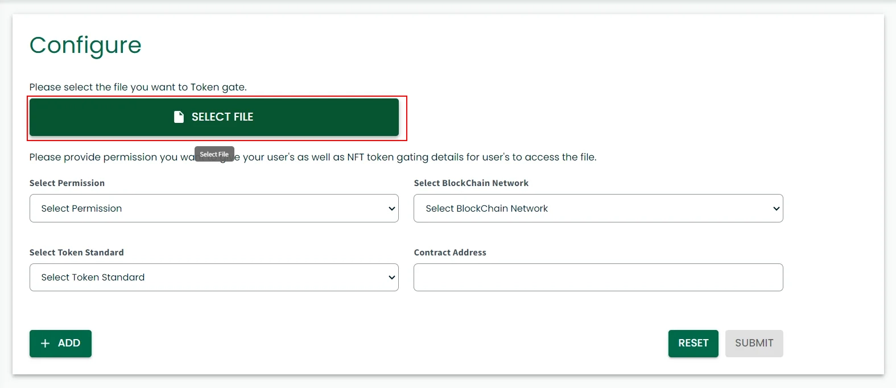Open the Select BlockChain Network combo box
The height and width of the screenshot is (388, 896).
pos(598,208)
